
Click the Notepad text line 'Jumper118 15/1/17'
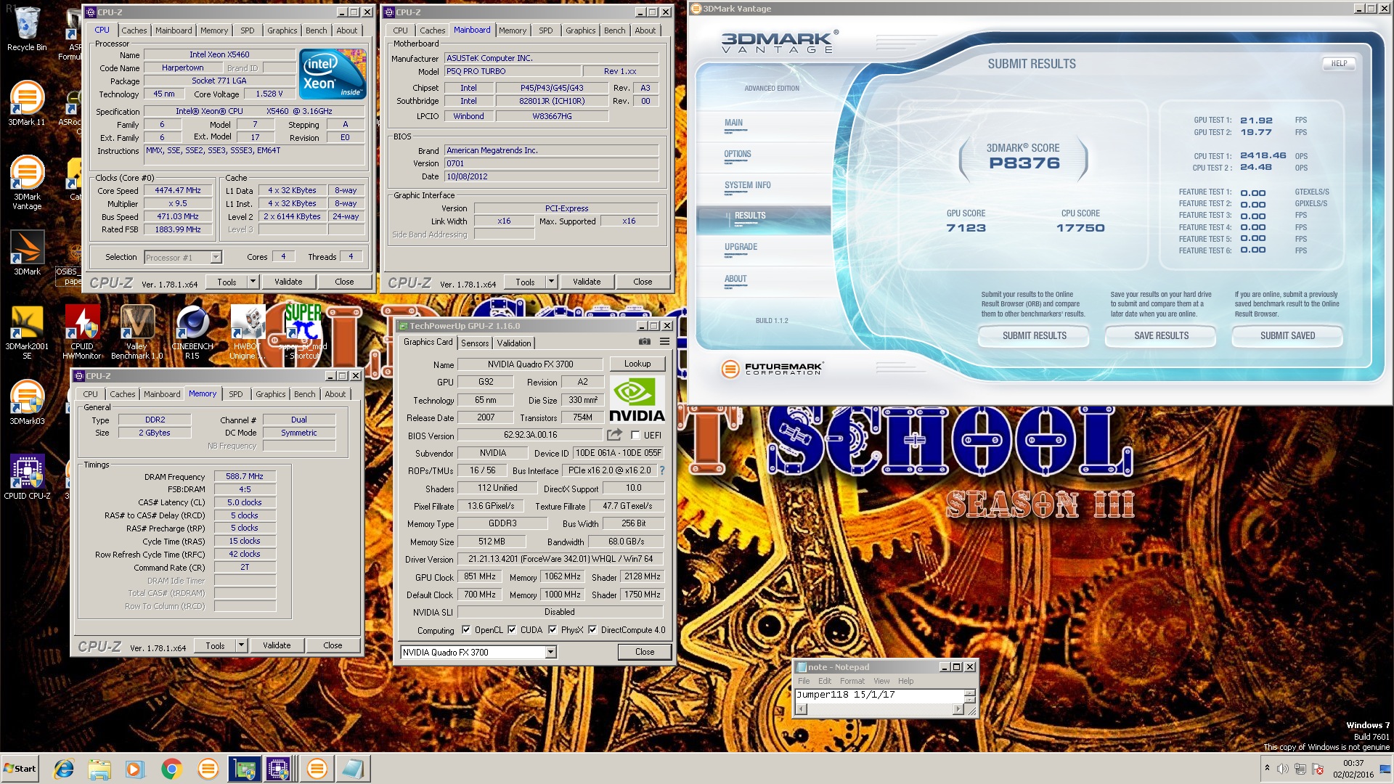(845, 695)
